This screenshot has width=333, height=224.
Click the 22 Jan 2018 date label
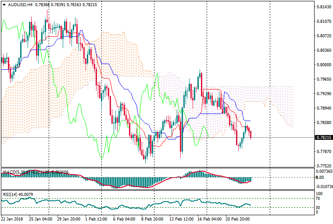pos(12,218)
